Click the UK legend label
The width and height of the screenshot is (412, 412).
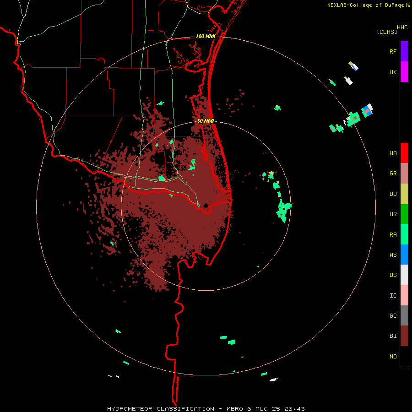pos(393,72)
